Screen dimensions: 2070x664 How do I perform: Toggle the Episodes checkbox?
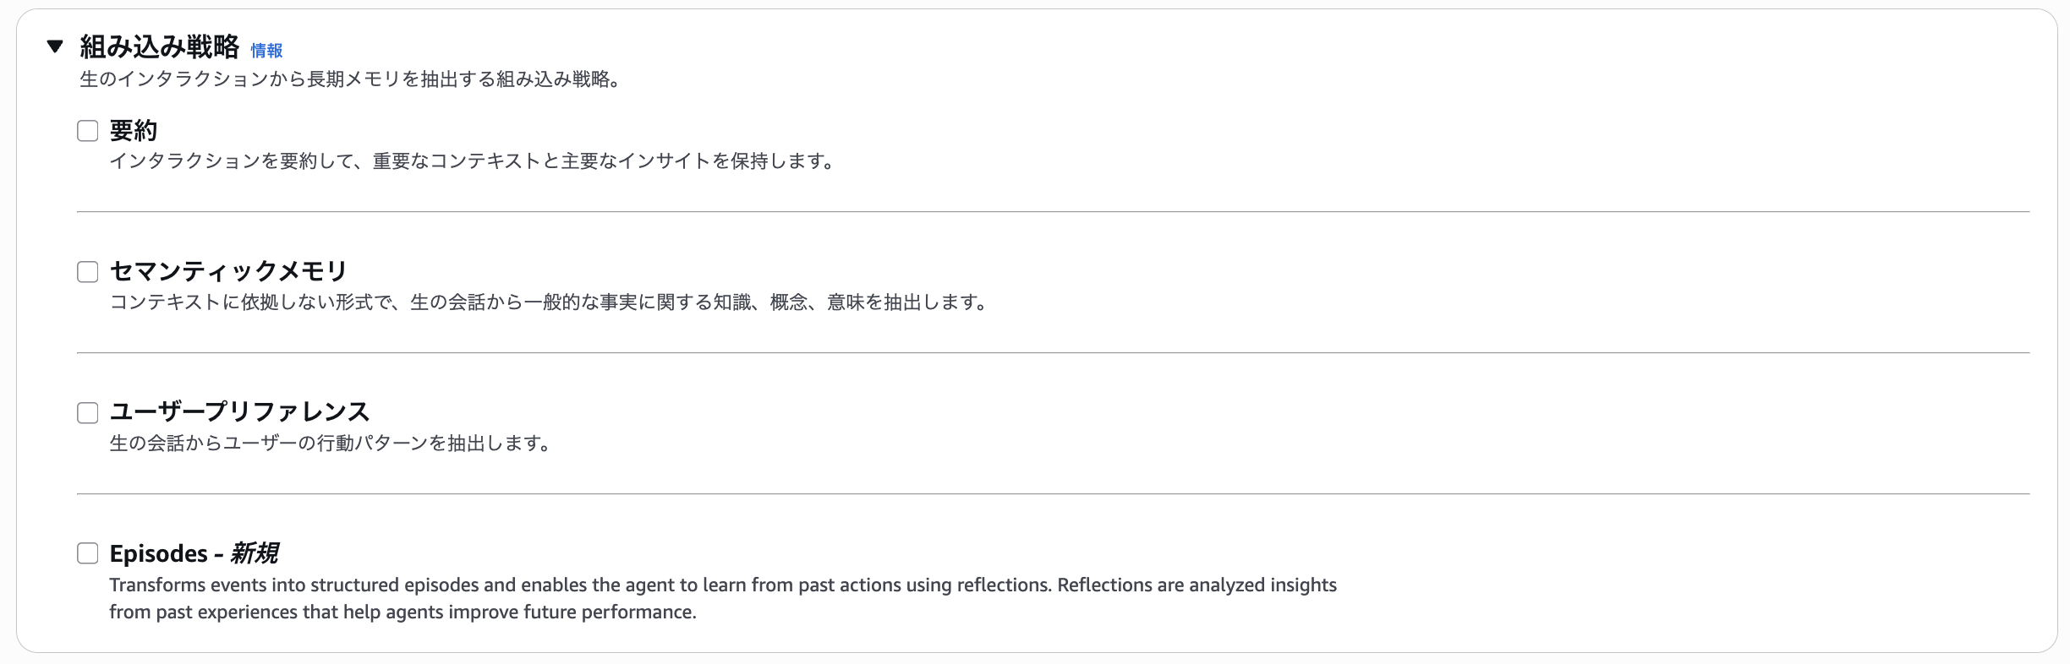(88, 553)
